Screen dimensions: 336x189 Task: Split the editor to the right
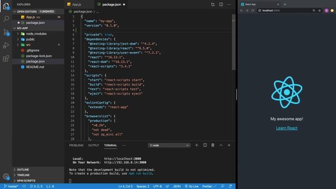(x=221, y=5)
